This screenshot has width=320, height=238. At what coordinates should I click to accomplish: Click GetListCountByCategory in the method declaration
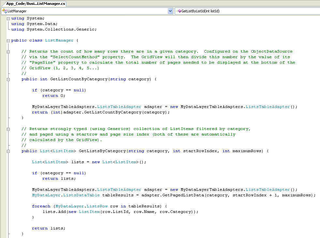click(x=79, y=79)
